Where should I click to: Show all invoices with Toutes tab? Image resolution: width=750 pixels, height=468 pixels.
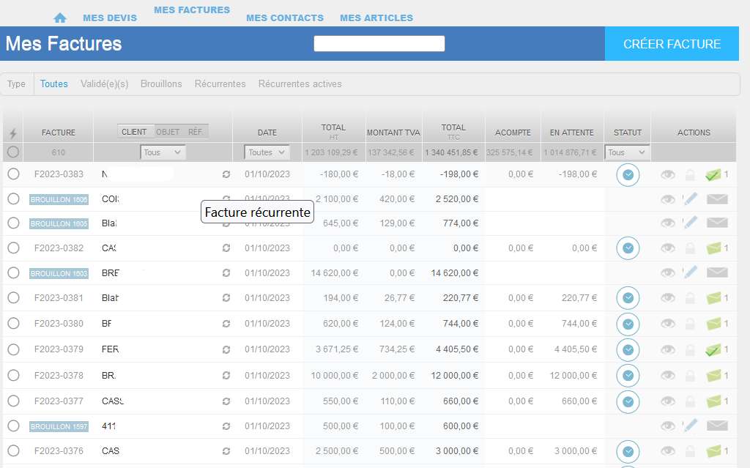[54, 83]
